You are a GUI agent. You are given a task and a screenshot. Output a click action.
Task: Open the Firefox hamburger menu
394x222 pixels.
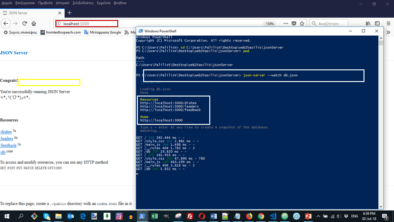(x=388, y=23)
